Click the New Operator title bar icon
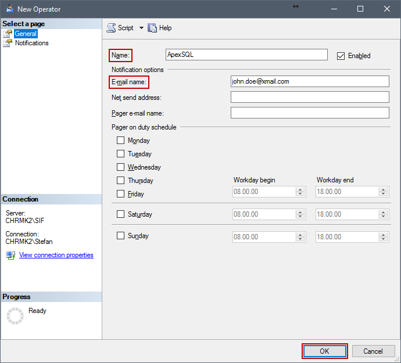Viewport: 401px width, 363px height. (10, 9)
